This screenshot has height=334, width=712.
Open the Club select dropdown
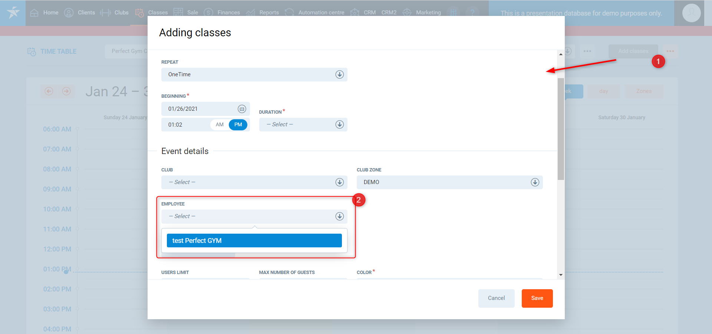click(254, 182)
